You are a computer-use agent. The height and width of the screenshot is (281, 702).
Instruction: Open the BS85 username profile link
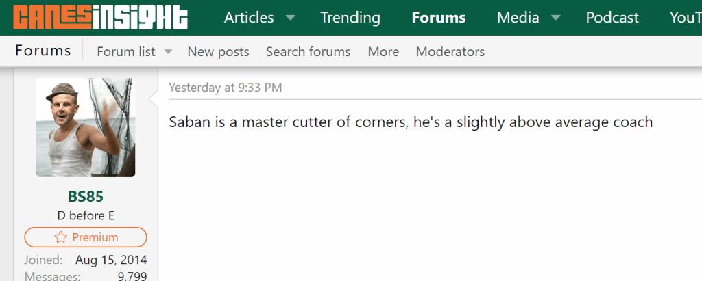86,197
